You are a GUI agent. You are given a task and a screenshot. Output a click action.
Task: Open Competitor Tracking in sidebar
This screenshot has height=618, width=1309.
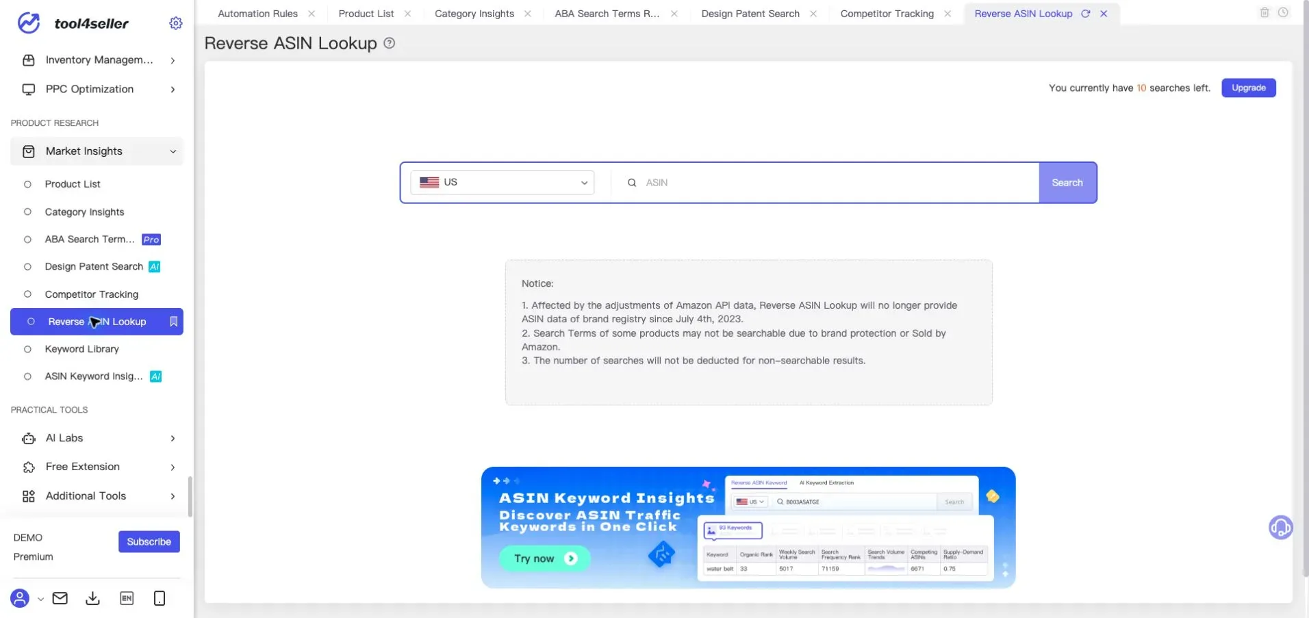click(92, 294)
